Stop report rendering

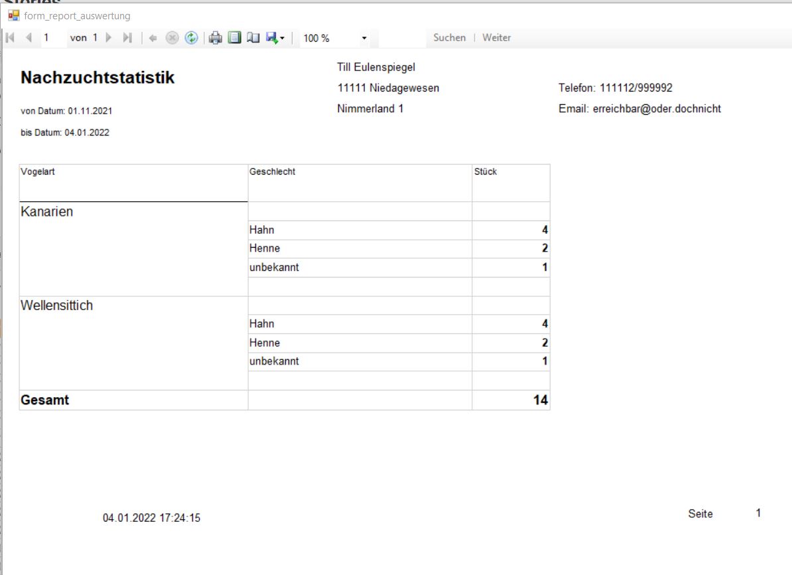[172, 39]
